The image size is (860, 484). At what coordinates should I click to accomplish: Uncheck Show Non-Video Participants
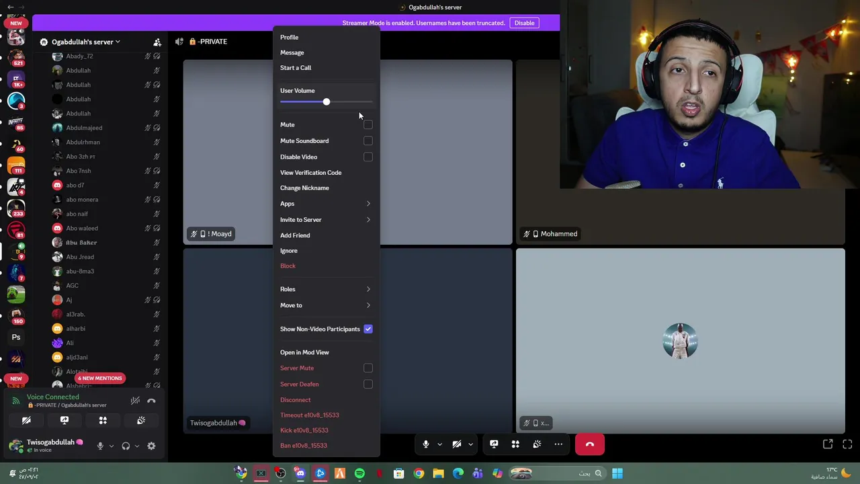point(368,329)
